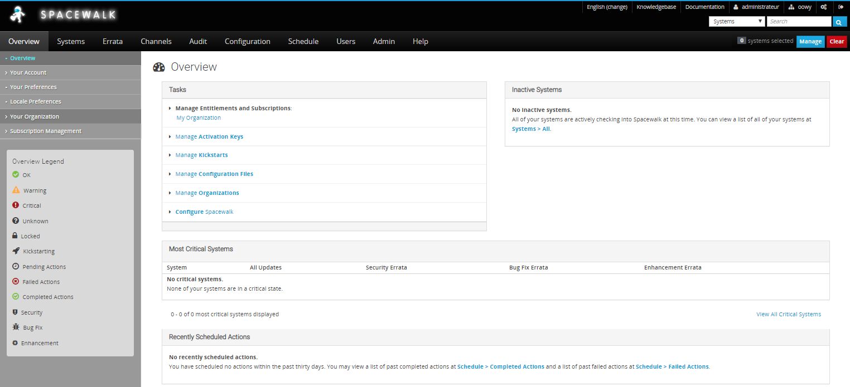The image size is (850, 387).
Task: Click the Kickstarting rocket legend icon
Action: [16, 251]
